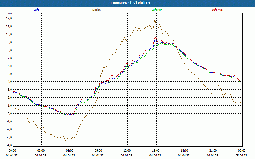
Task: Click the '1,0' y-axis value
Action: click(10, 106)
